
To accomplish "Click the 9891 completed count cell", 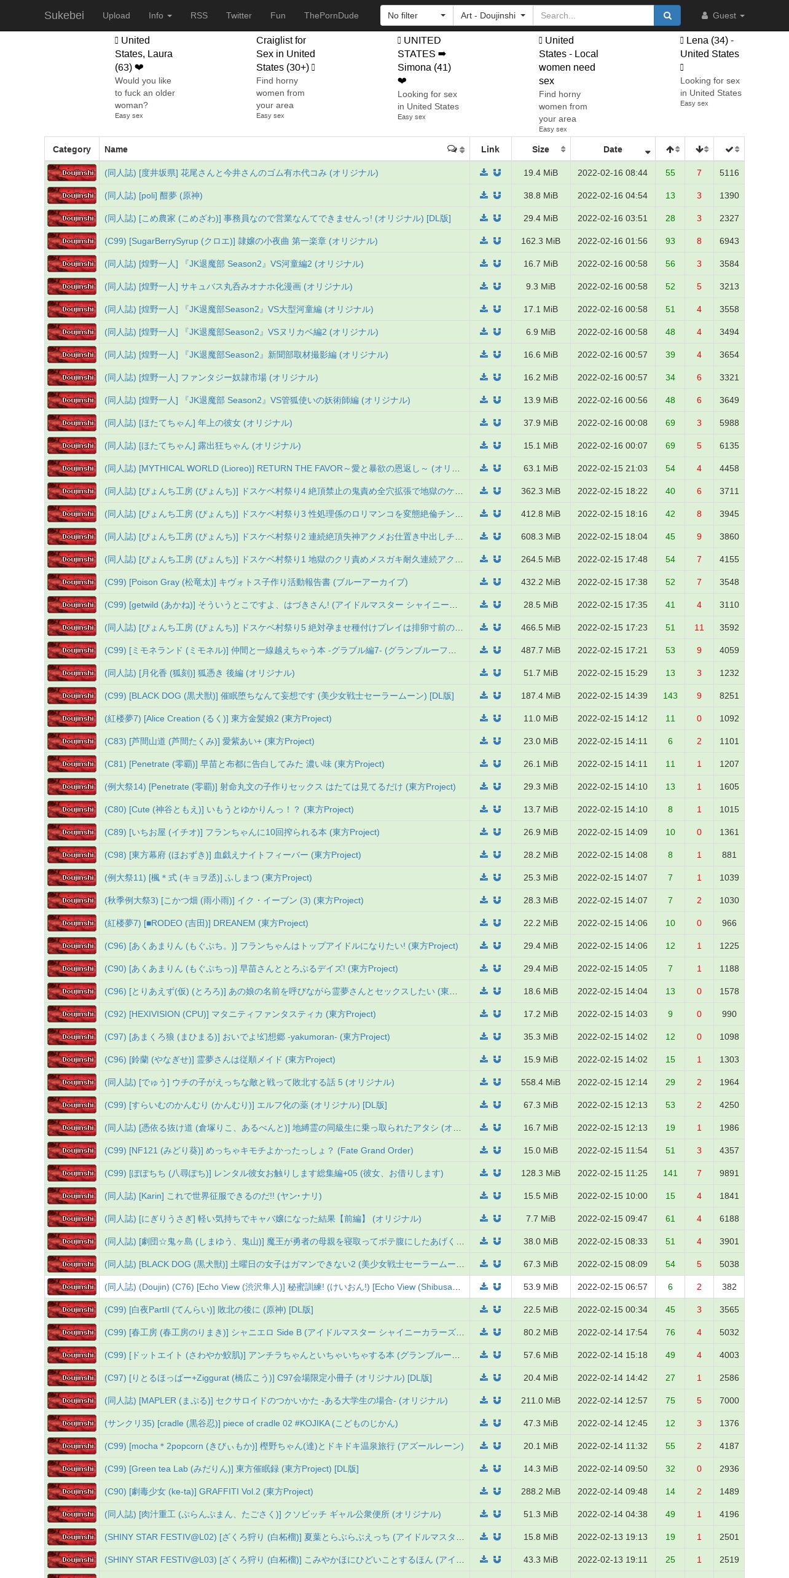I will [x=729, y=1173].
